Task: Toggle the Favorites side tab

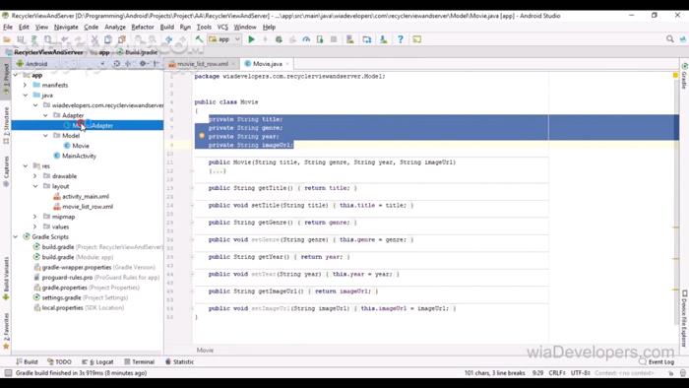Action: pyautogui.click(x=6, y=331)
